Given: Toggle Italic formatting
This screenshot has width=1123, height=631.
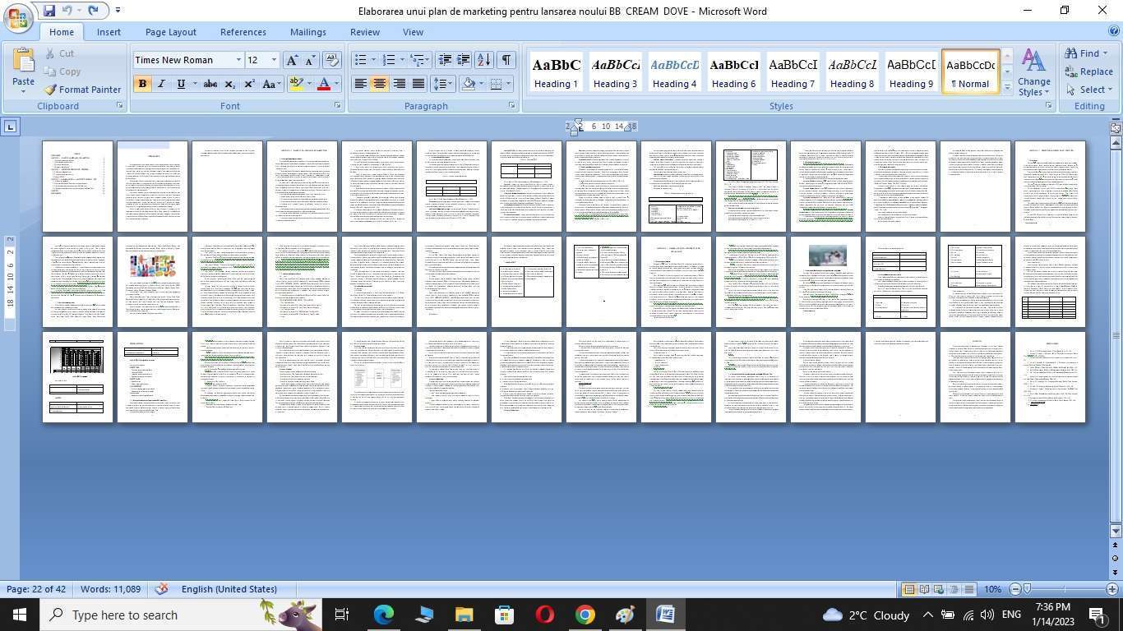Looking at the screenshot, I should (x=161, y=84).
